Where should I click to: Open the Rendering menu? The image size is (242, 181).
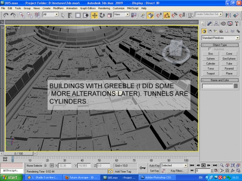pos(104,8)
